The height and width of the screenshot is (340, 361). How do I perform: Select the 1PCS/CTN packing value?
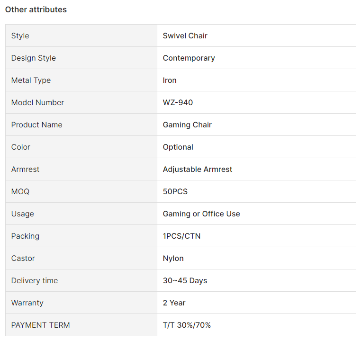[181, 236]
